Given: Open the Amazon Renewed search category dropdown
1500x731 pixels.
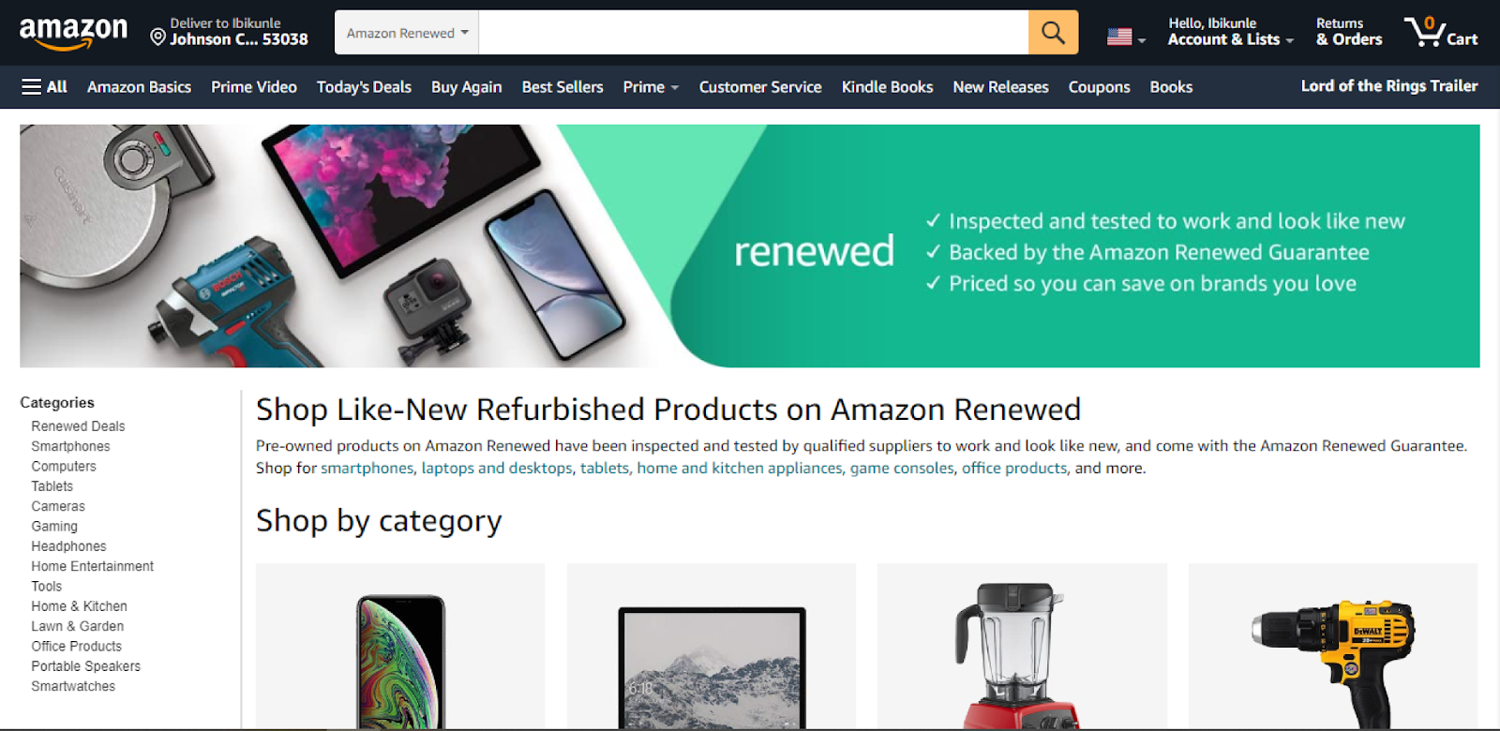Looking at the screenshot, I should coord(407,33).
